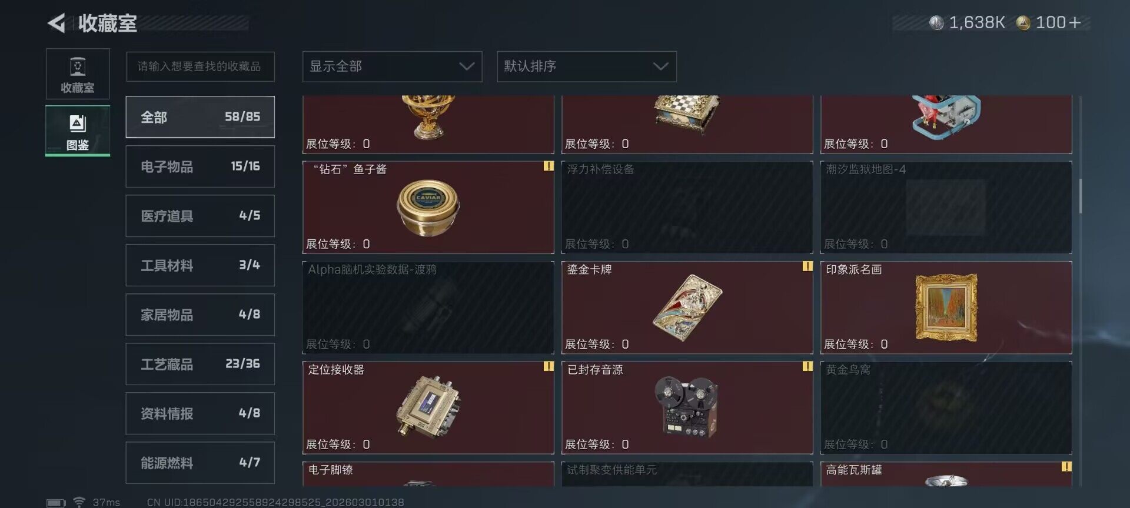Switch to the 电子物品 15/16 category
Viewport: 1130px width, 508px height.
200,166
